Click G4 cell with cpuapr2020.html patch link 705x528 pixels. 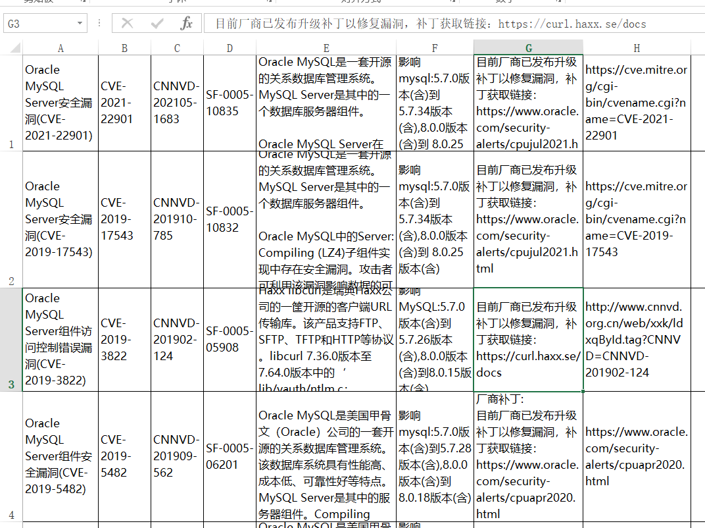coord(528,457)
